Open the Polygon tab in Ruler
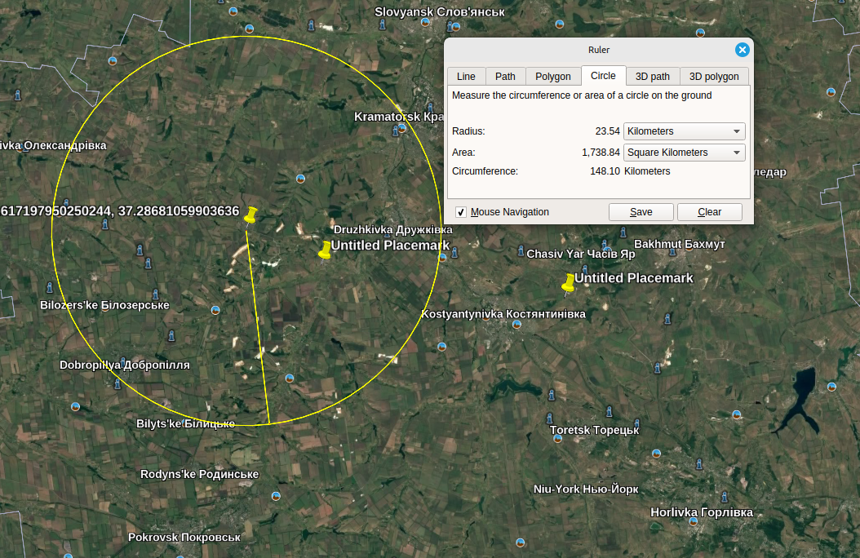This screenshot has width=860, height=558. [x=553, y=76]
